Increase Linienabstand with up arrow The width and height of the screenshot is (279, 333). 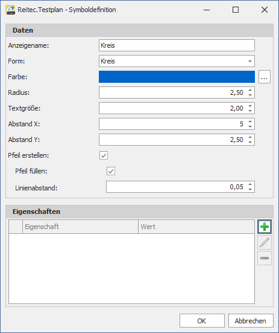coord(250,184)
